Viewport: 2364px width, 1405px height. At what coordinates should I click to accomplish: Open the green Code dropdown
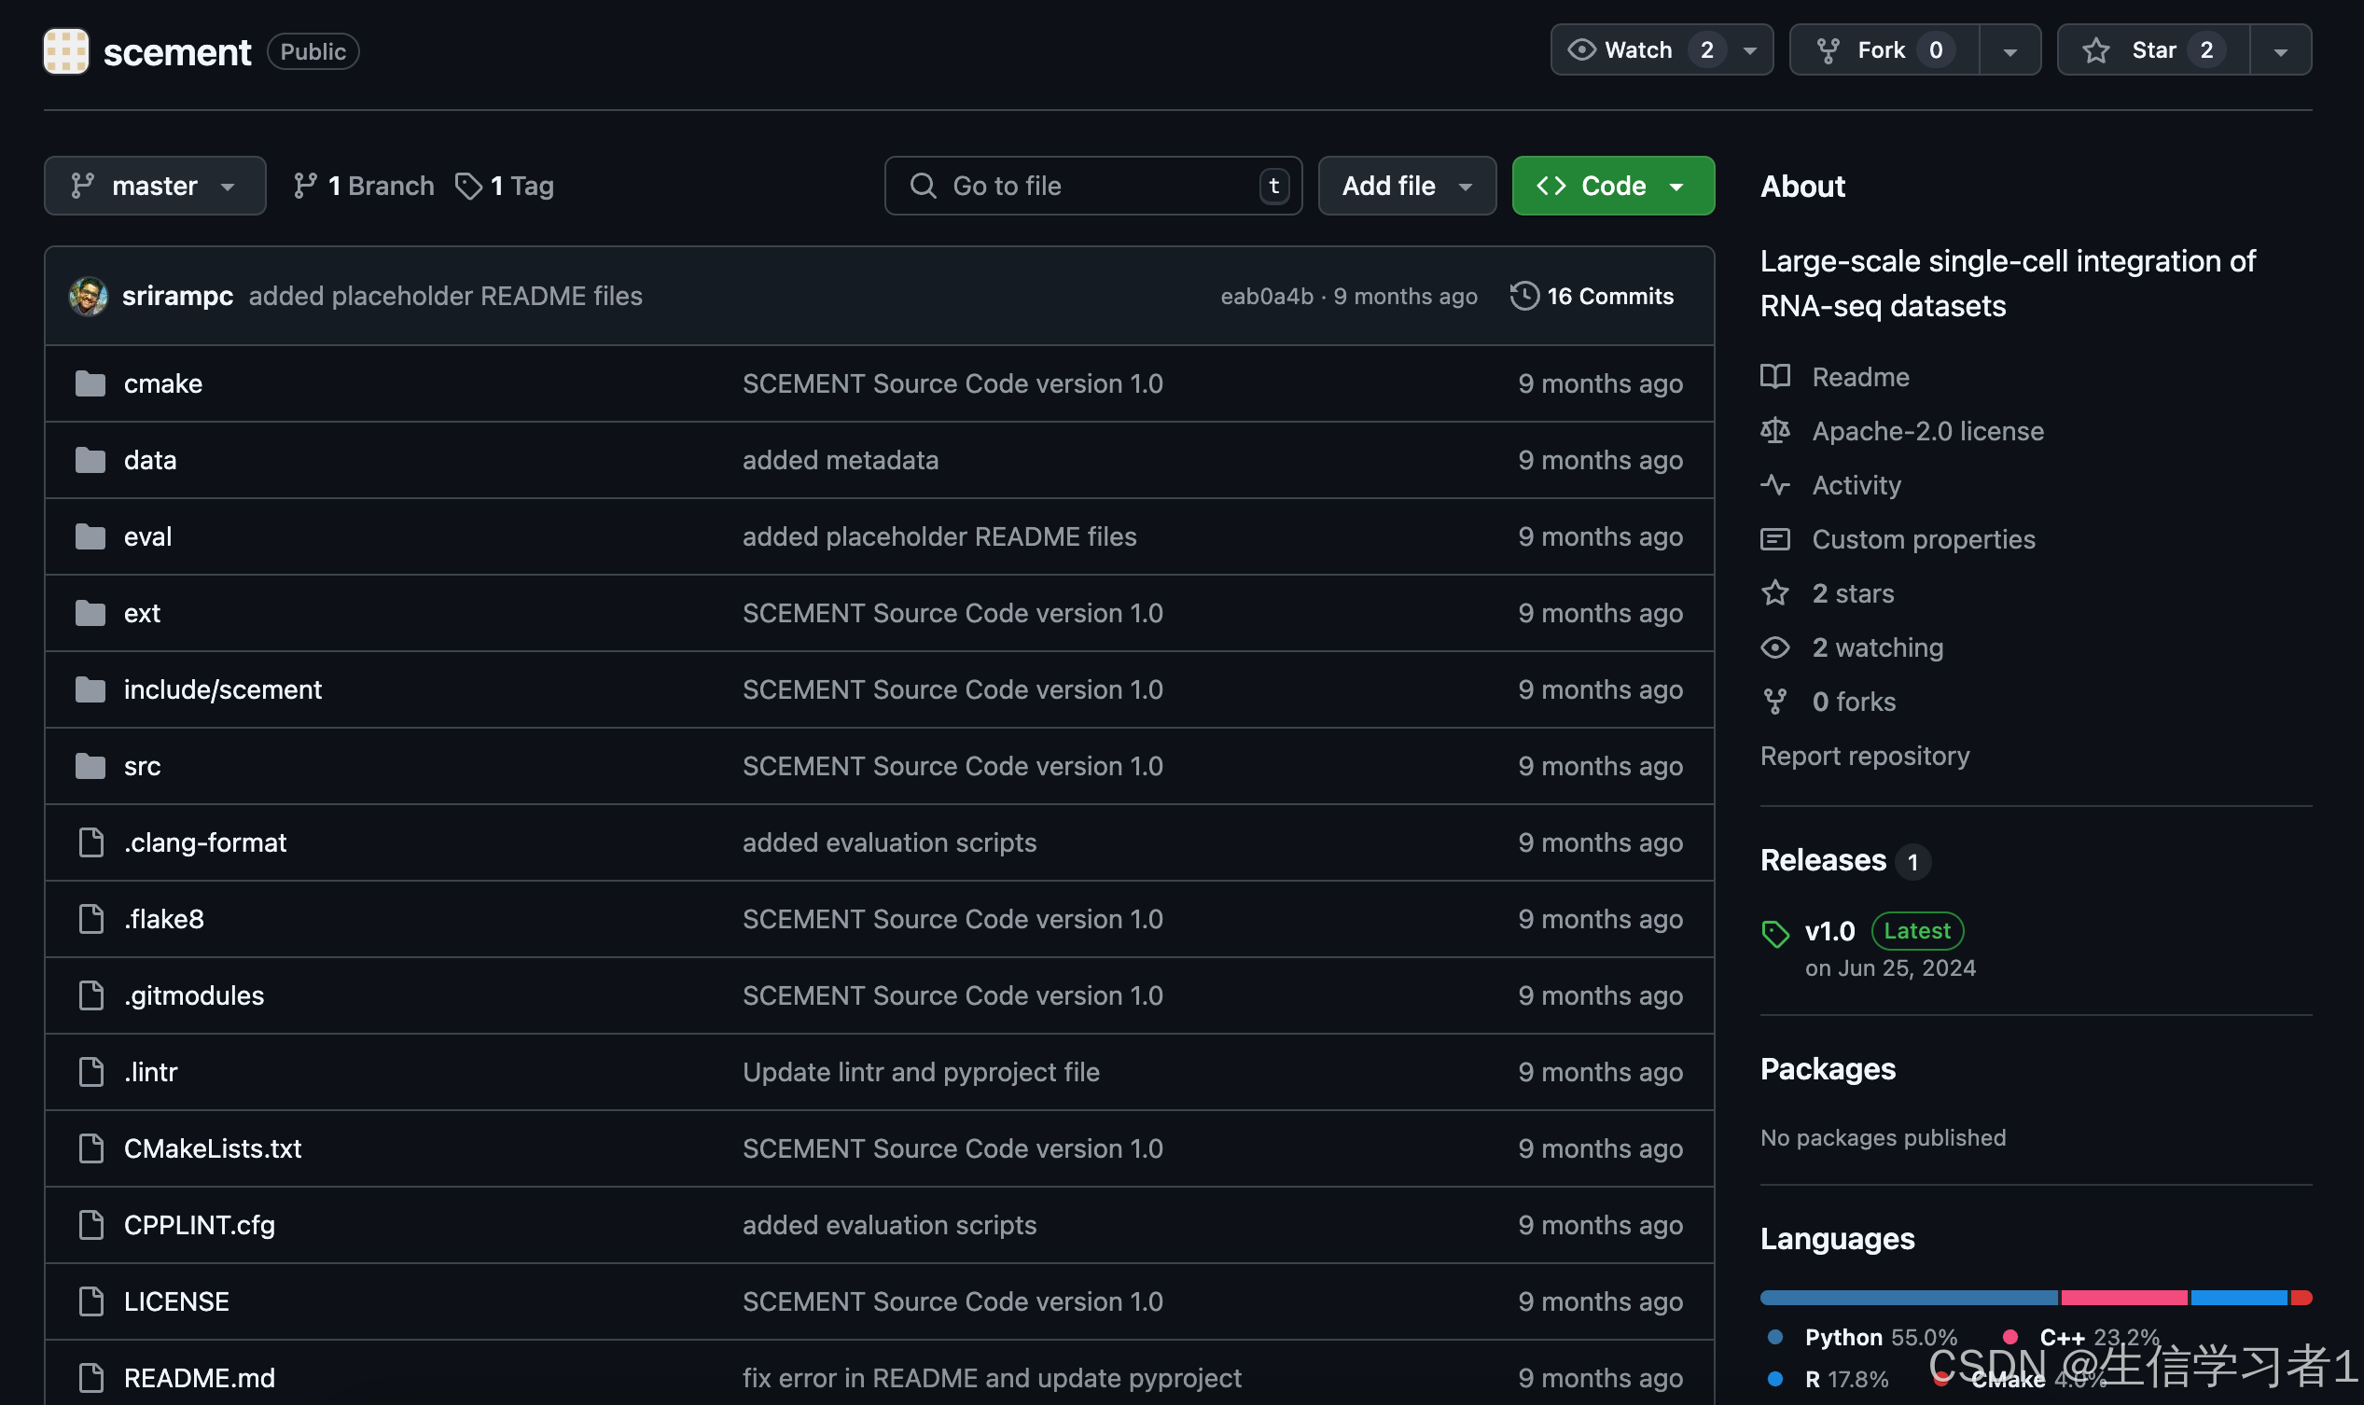1612,186
